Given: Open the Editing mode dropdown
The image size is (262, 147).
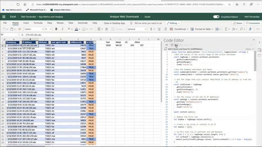Looking at the screenshot, I should click(x=173, y=23).
